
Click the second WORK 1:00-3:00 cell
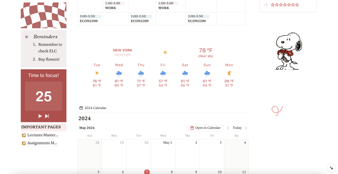[x=171, y=6]
